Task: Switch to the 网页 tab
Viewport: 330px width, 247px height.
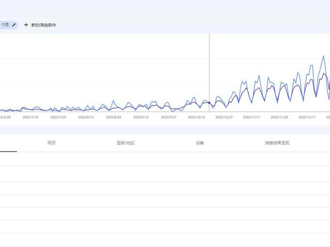Action: 52,143
